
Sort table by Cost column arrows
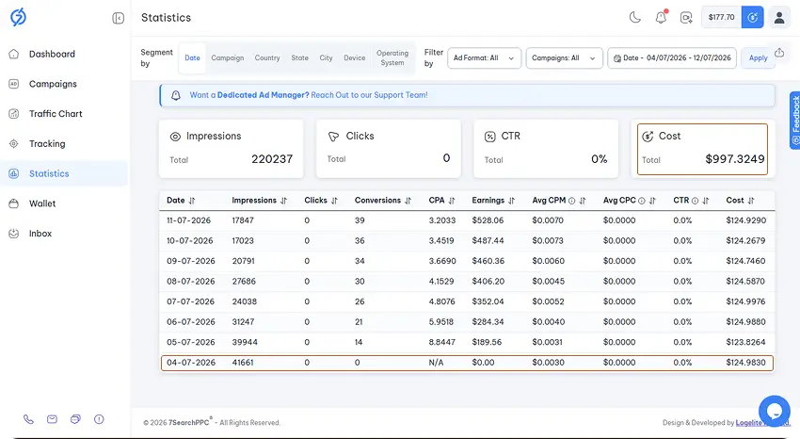click(x=750, y=201)
